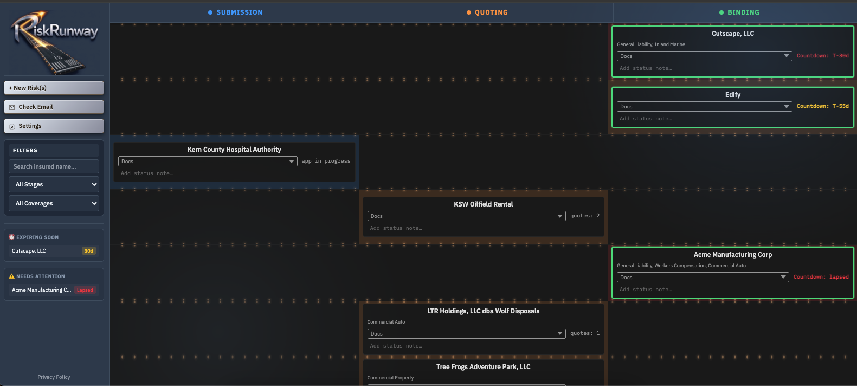
Task: Click the Kern County Hospital Authority title
Action: tap(234, 150)
